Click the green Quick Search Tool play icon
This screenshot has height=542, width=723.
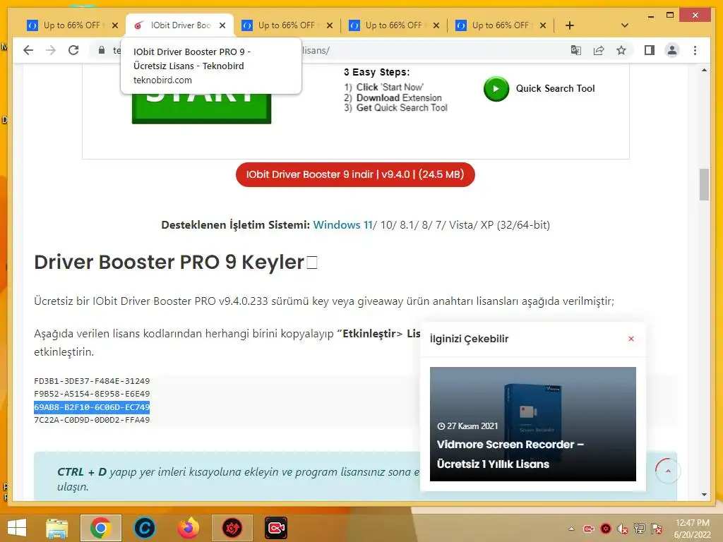496,88
